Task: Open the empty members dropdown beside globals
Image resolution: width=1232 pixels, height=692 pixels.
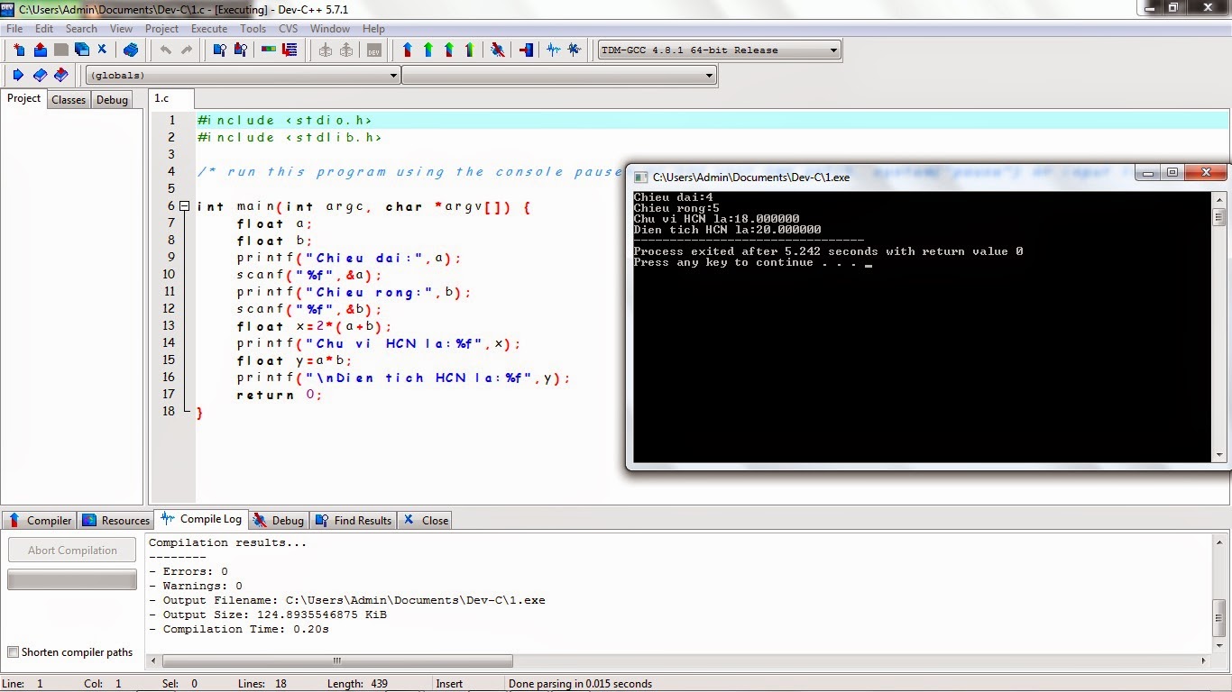Action: pos(559,76)
